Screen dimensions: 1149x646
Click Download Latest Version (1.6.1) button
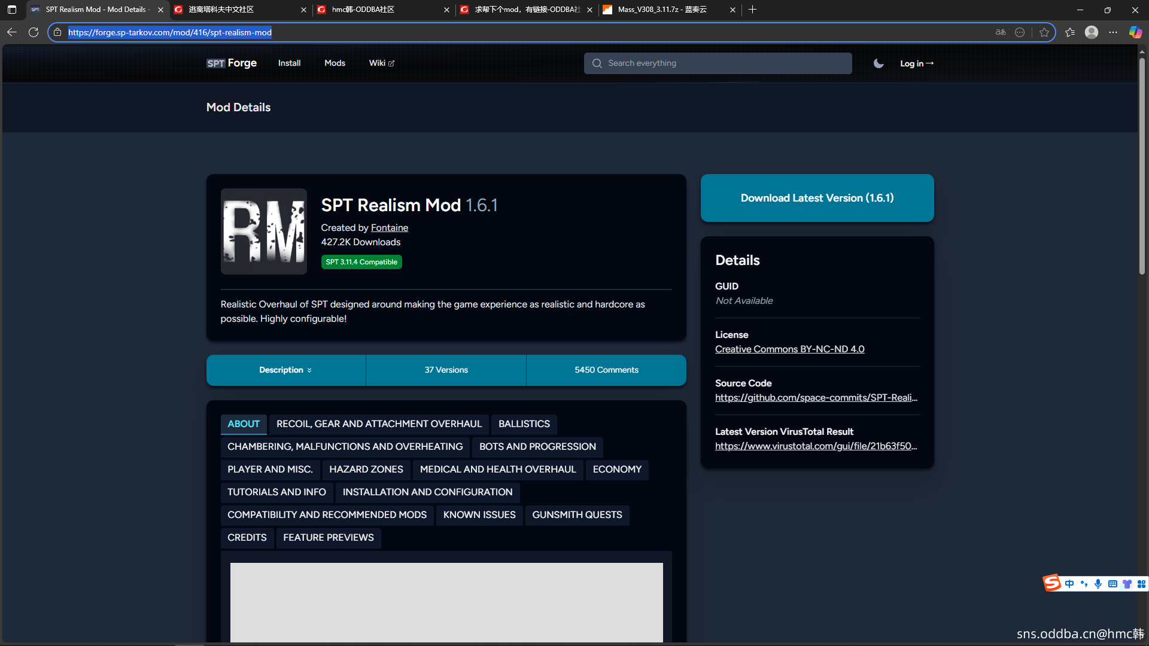pyautogui.click(x=817, y=198)
